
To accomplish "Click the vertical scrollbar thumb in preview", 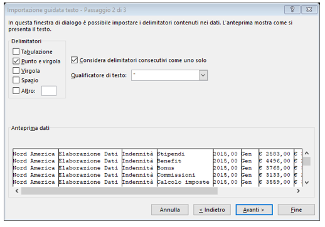I will (x=307, y=161).
